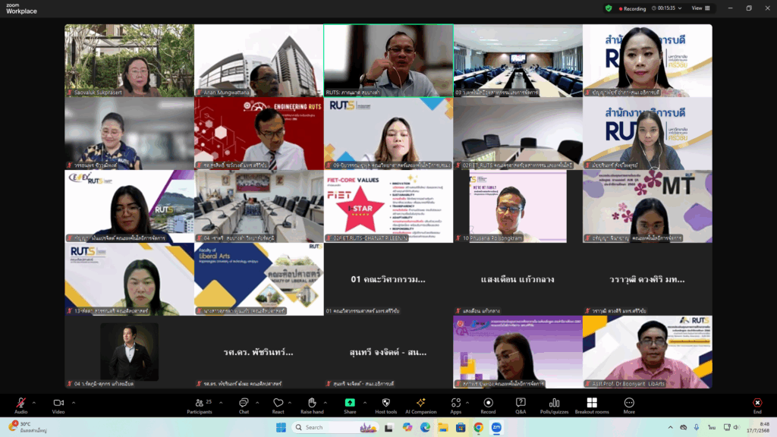Open Task View on the taskbar
The width and height of the screenshot is (777, 437).
coord(389,428)
